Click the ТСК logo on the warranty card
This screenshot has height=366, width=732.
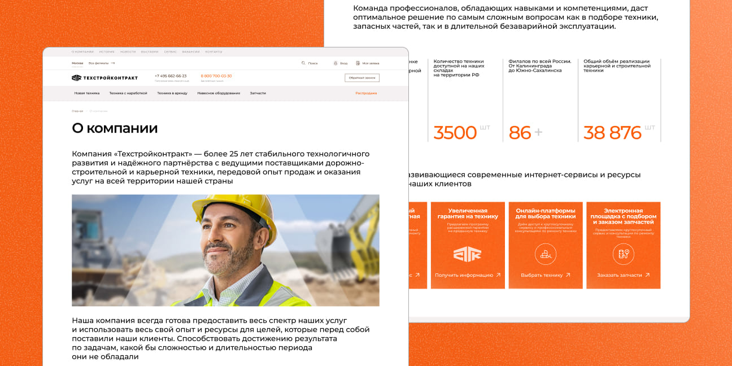[467, 254]
